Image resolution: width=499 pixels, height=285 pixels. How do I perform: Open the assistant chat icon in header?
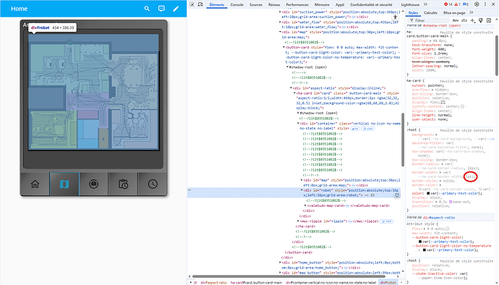(161, 9)
